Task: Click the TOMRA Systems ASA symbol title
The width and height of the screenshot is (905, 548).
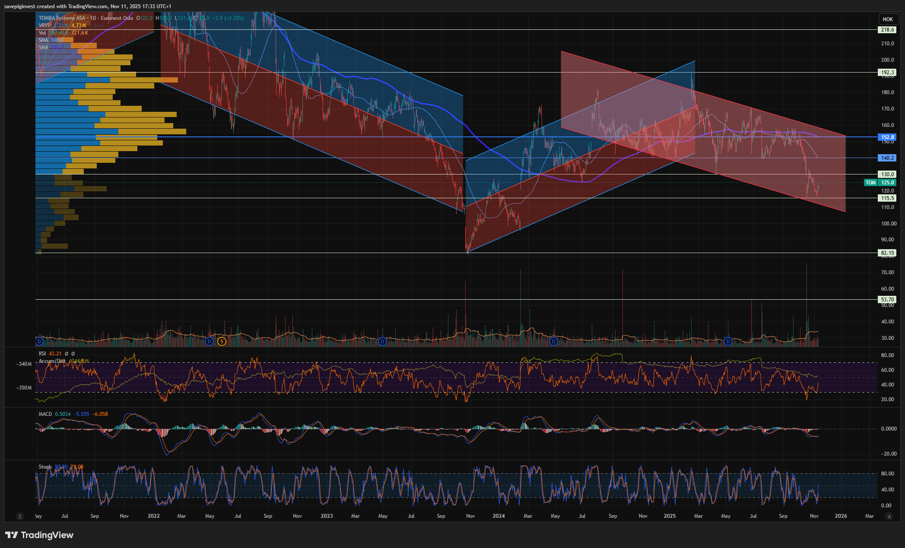Action: (x=62, y=18)
